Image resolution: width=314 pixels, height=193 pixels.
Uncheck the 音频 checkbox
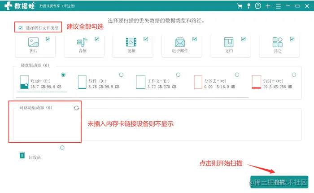click(97, 39)
